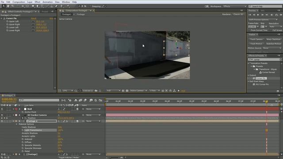Viewport: 283px width, 159px height.
Task: Open the viewer magnification 25% dropdown
Action: [x=68, y=91]
